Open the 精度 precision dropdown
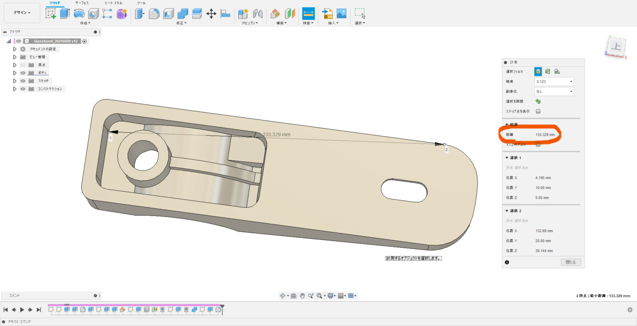Screen dimensions: 637x326 [x=554, y=81]
